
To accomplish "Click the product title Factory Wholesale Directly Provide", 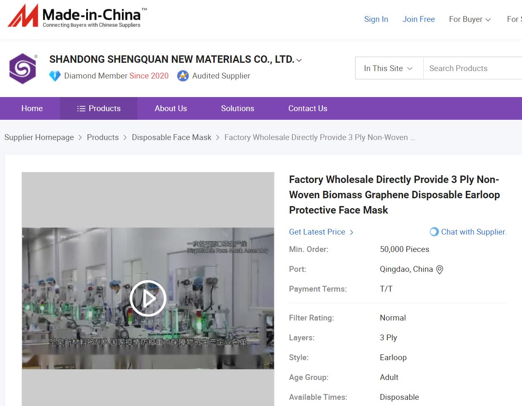I will coord(394,195).
